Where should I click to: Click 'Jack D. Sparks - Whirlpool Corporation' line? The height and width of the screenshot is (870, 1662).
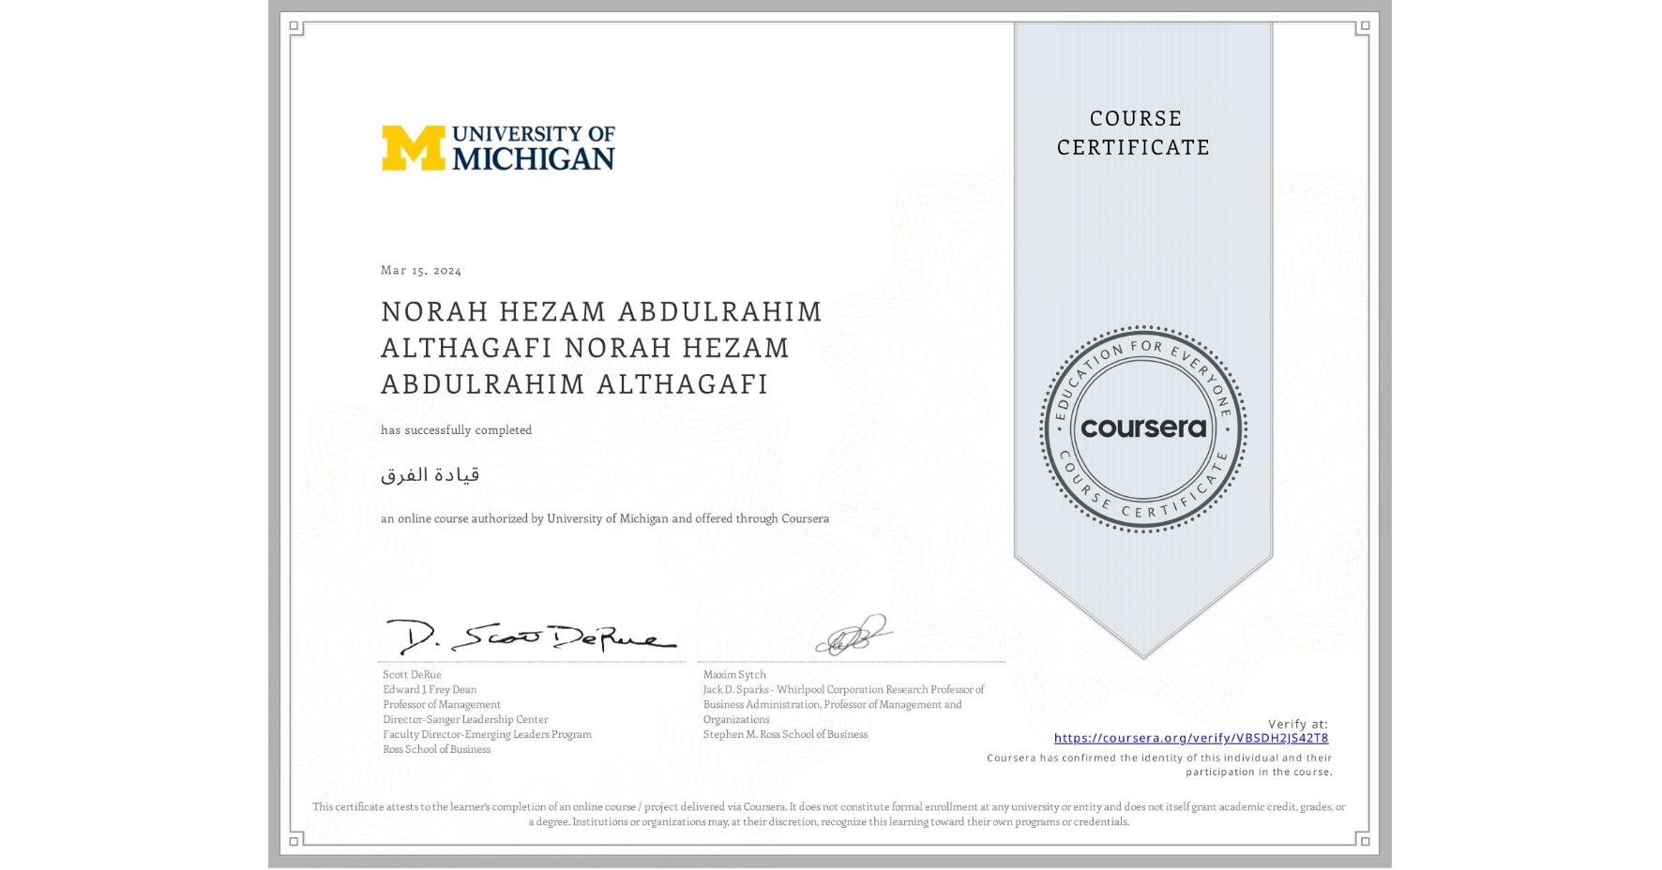pyautogui.click(x=843, y=689)
